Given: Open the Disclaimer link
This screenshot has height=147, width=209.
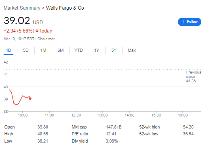Looking at the screenshot, I should (46, 39).
